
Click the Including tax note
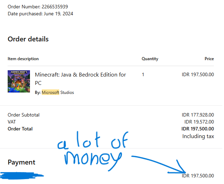pos(198,136)
